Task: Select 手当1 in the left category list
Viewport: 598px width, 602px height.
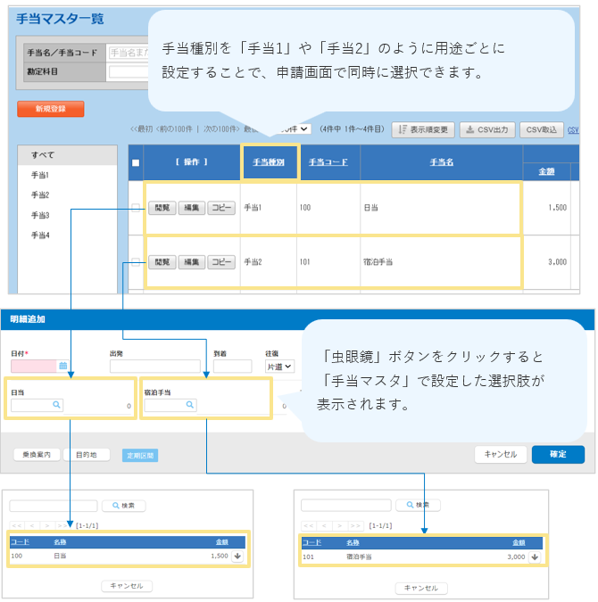Action: (x=40, y=176)
